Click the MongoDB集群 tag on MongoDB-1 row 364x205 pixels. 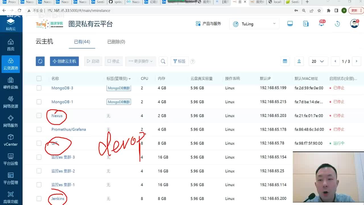(119, 102)
